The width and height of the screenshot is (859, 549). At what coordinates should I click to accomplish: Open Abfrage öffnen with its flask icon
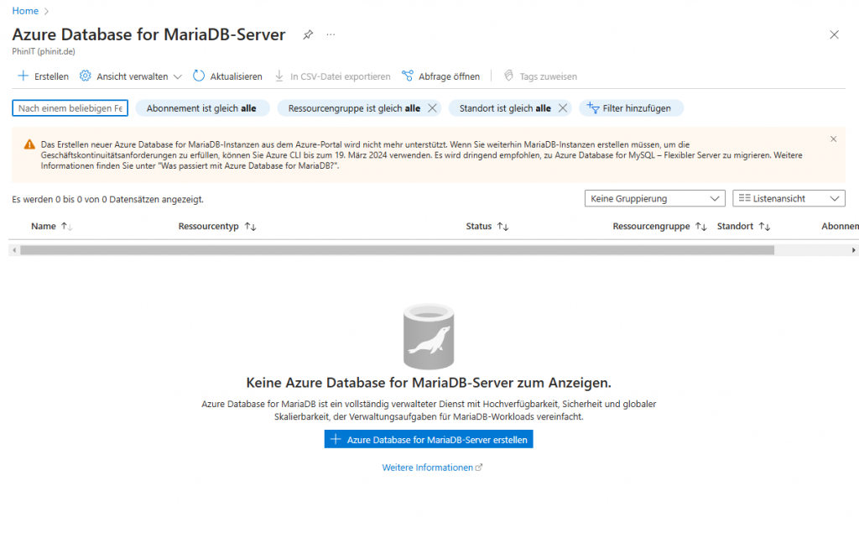click(409, 76)
